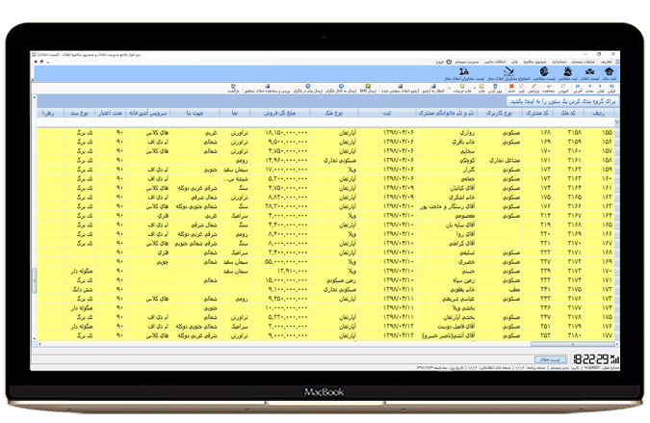
Task: Sort by the نما column header
Action: [x=235, y=113]
